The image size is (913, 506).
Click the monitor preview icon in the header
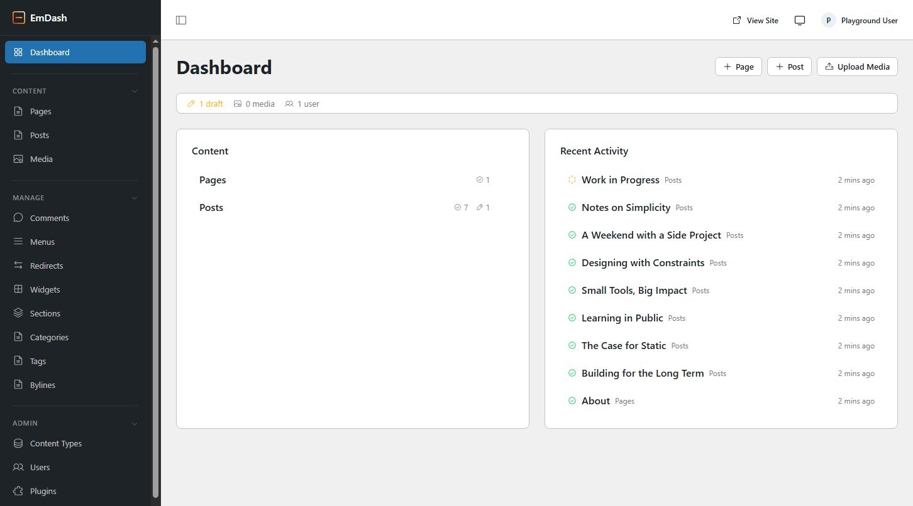click(799, 20)
